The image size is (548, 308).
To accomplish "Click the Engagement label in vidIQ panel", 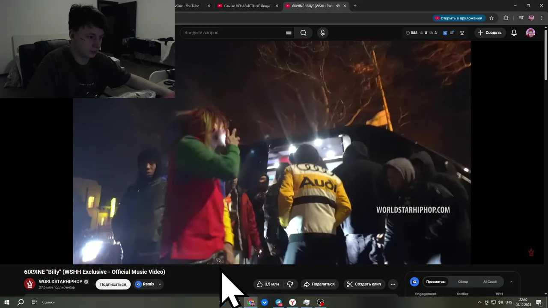I will (x=426, y=294).
